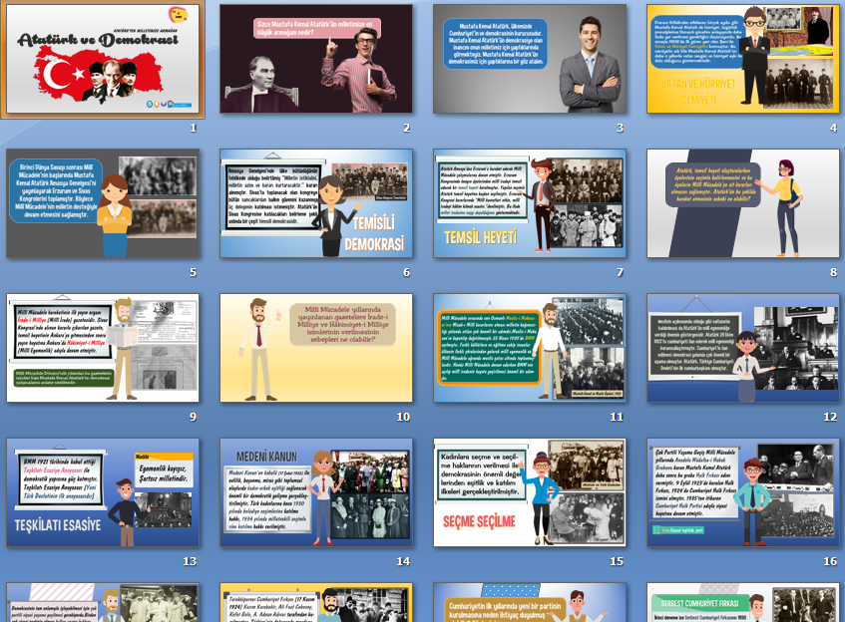Select slide 16 about Çok Partili Yaşam
This screenshot has width=845, height=622.
(x=743, y=492)
